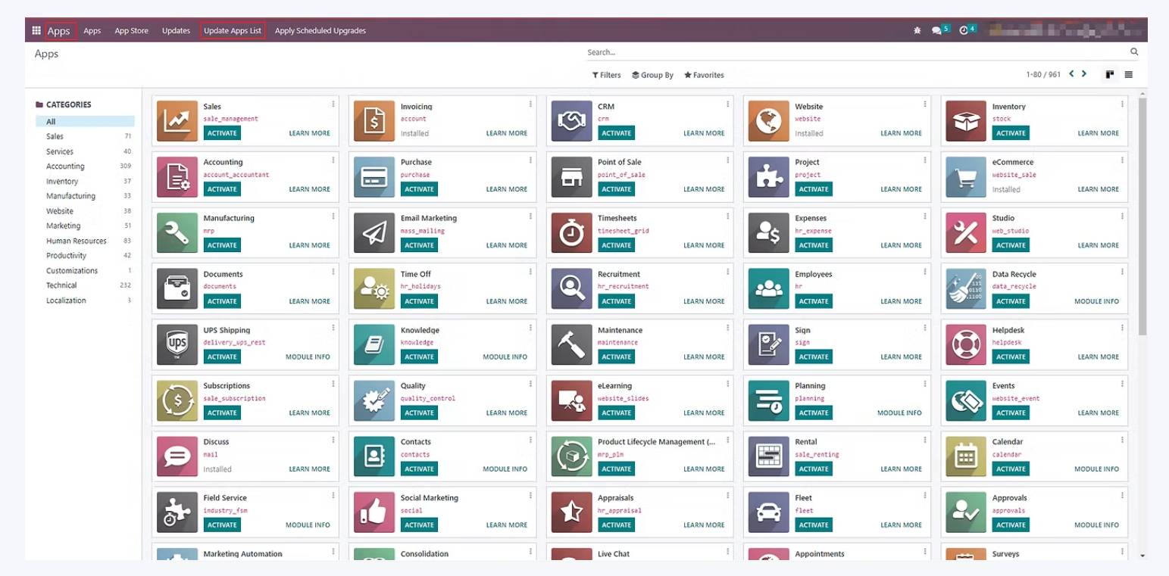
Task: Go to next page arrow
Action: click(1084, 74)
